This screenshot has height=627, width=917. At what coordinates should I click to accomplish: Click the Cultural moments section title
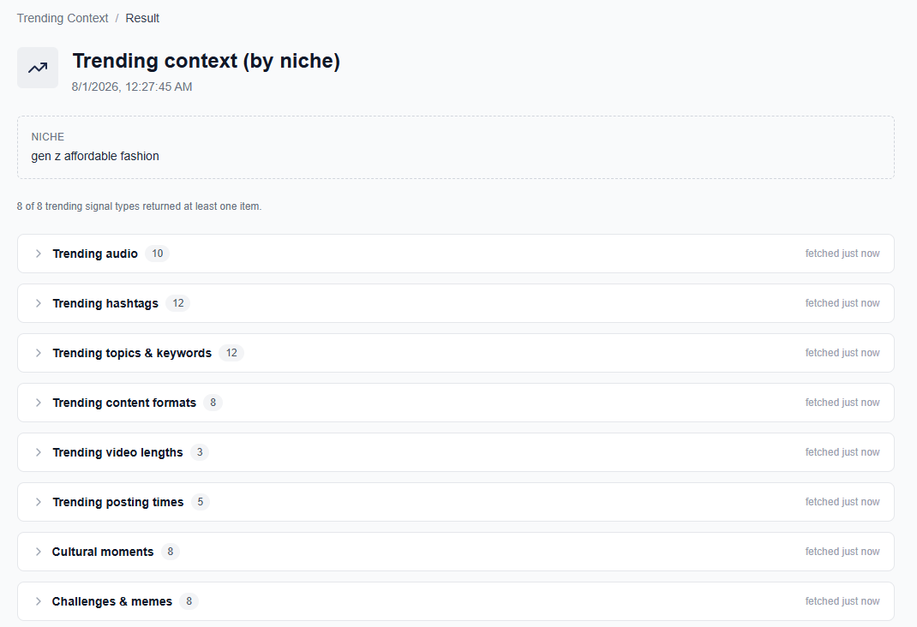pos(103,552)
